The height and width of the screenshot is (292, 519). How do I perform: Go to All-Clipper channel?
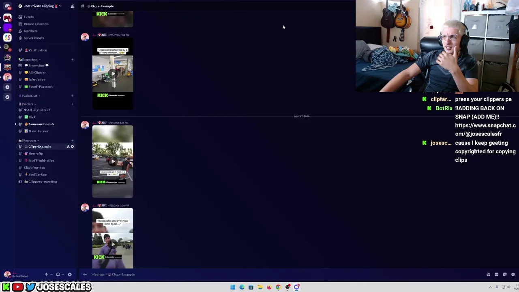tap(46, 73)
